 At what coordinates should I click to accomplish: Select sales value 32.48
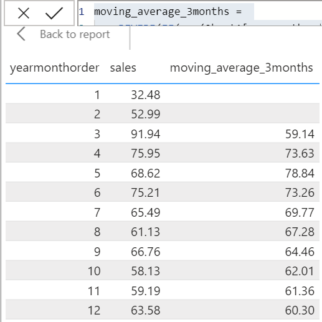[x=146, y=95]
